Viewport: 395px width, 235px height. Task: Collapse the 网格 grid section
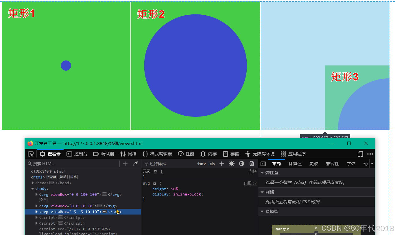262,192
